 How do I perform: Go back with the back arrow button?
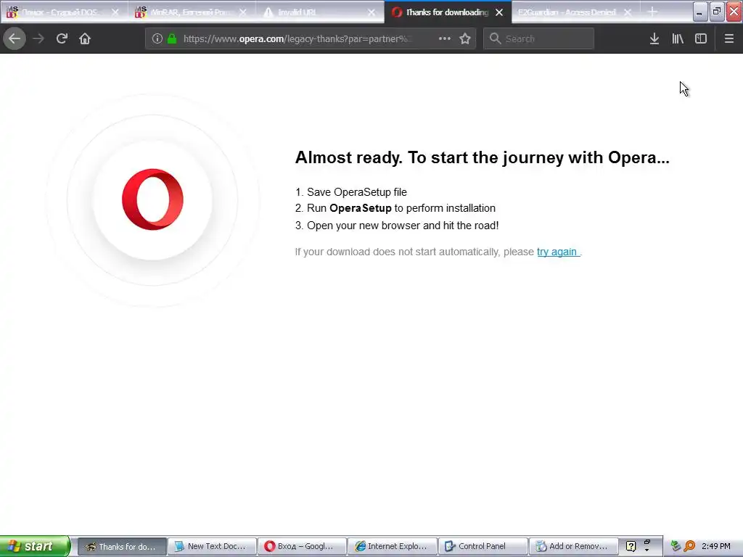[15, 38]
